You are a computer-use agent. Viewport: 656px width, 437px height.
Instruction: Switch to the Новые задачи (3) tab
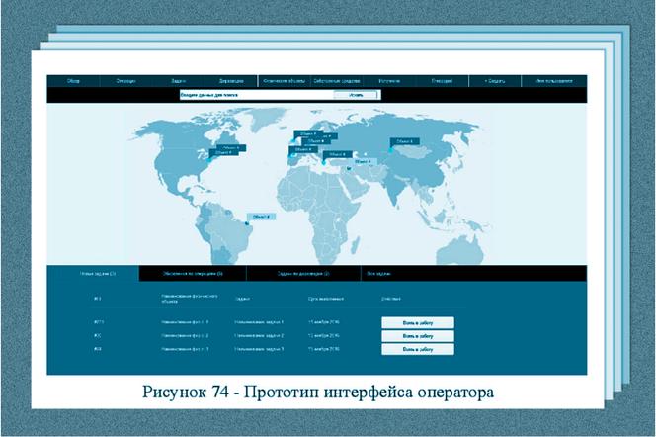click(x=98, y=273)
